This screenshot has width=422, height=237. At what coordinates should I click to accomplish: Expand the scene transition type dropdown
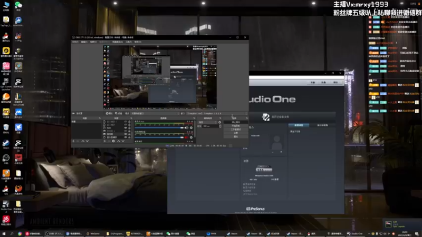(208, 122)
